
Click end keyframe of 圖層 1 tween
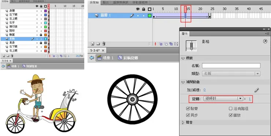209,17
